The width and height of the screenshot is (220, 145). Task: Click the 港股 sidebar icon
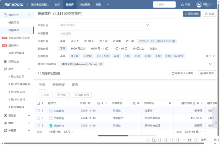click(5, 123)
